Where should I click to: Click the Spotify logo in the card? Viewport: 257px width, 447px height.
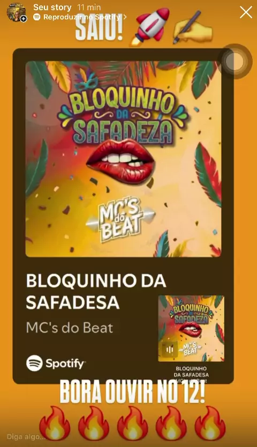[56, 363]
